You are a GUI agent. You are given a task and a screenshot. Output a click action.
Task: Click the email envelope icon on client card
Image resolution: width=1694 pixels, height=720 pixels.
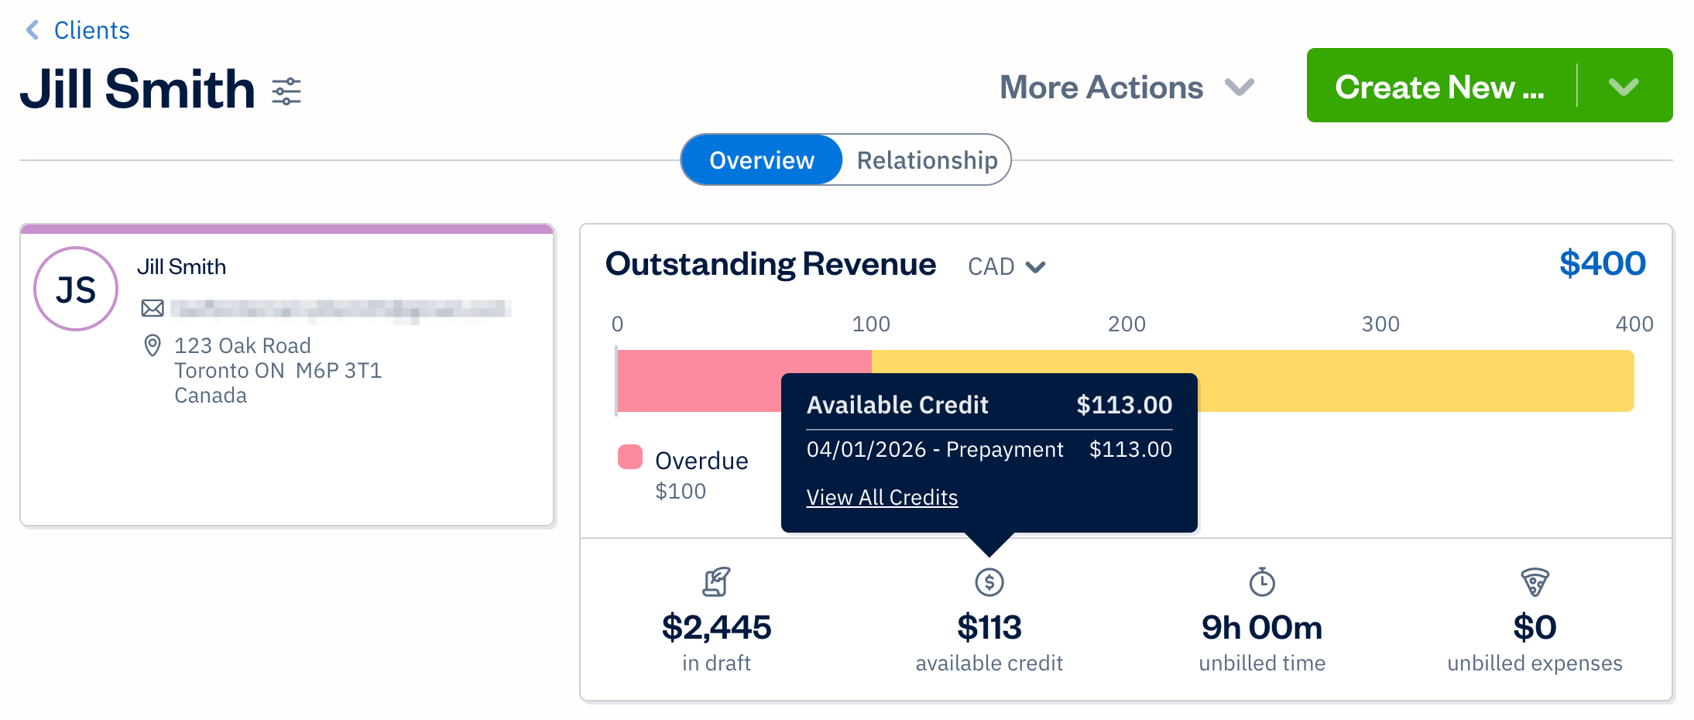coord(152,307)
